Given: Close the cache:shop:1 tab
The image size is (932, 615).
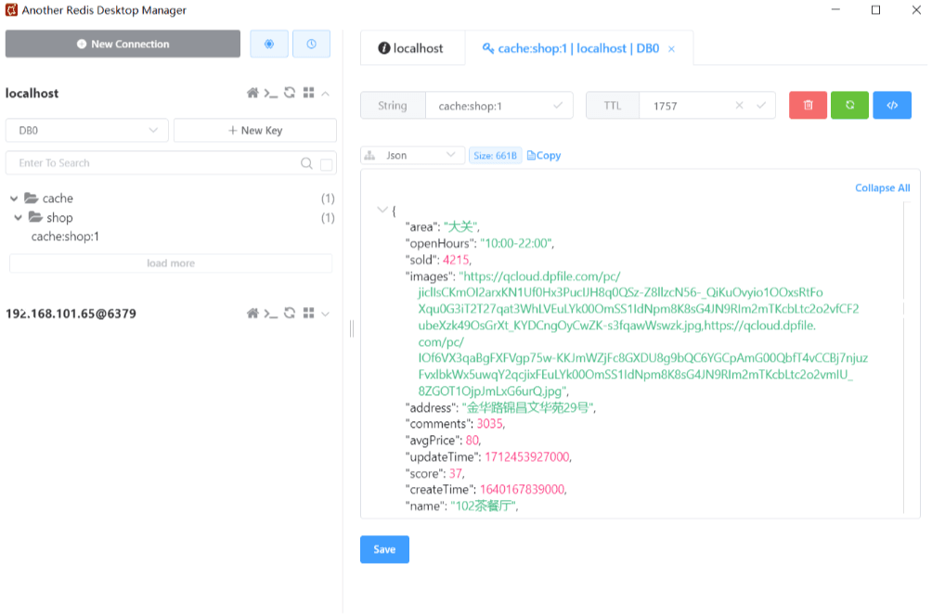Looking at the screenshot, I should click(672, 49).
